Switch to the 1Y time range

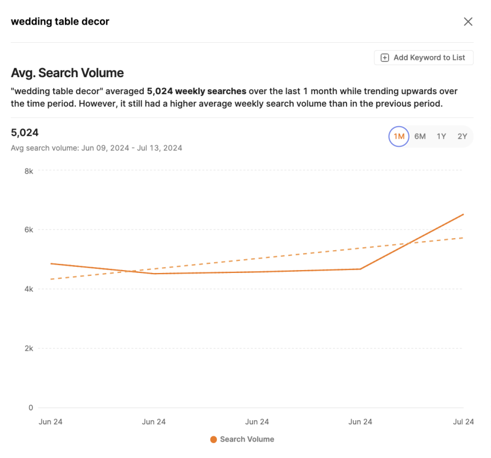tap(441, 136)
